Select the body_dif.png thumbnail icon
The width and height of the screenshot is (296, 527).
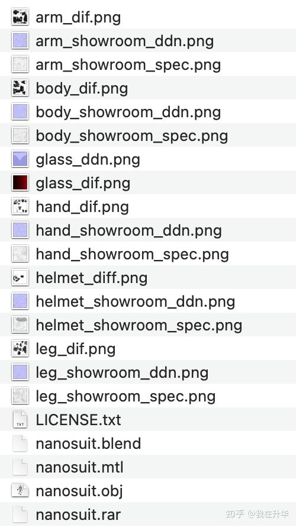tap(20, 88)
